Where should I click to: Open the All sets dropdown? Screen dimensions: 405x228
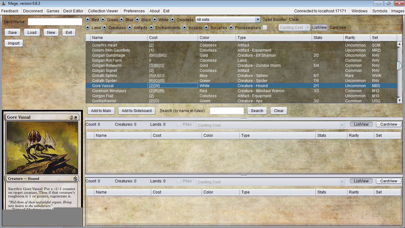tap(228, 20)
